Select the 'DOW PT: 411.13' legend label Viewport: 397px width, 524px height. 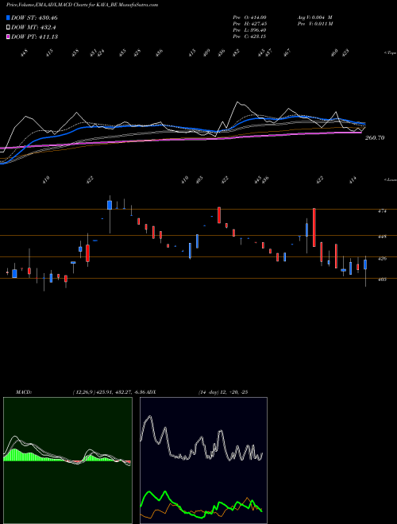pyautogui.click(x=34, y=37)
